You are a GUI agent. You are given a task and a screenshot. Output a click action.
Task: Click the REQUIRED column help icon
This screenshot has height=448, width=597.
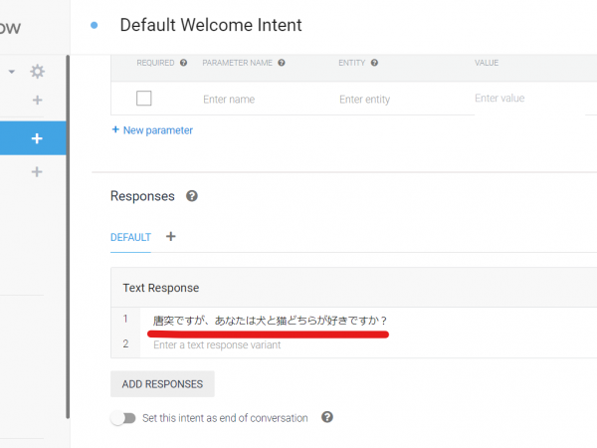tap(183, 63)
